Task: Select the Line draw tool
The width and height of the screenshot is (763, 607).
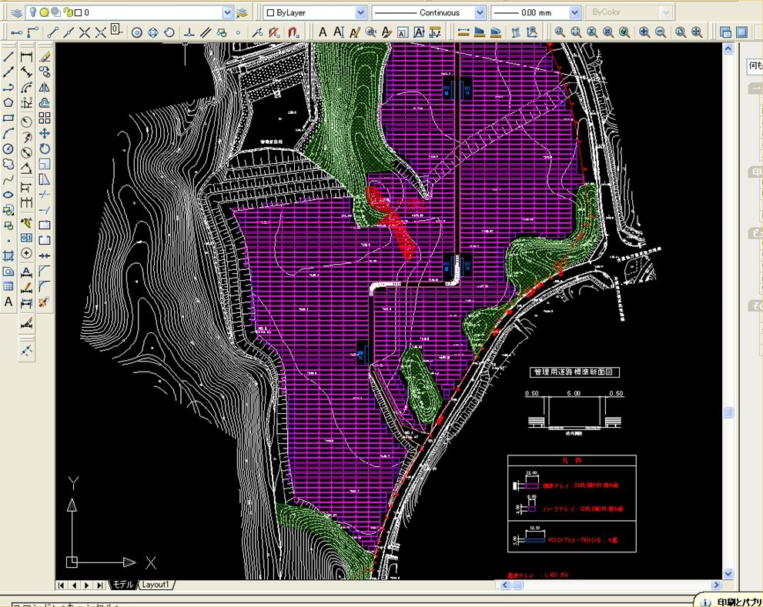Action: click(x=8, y=57)
